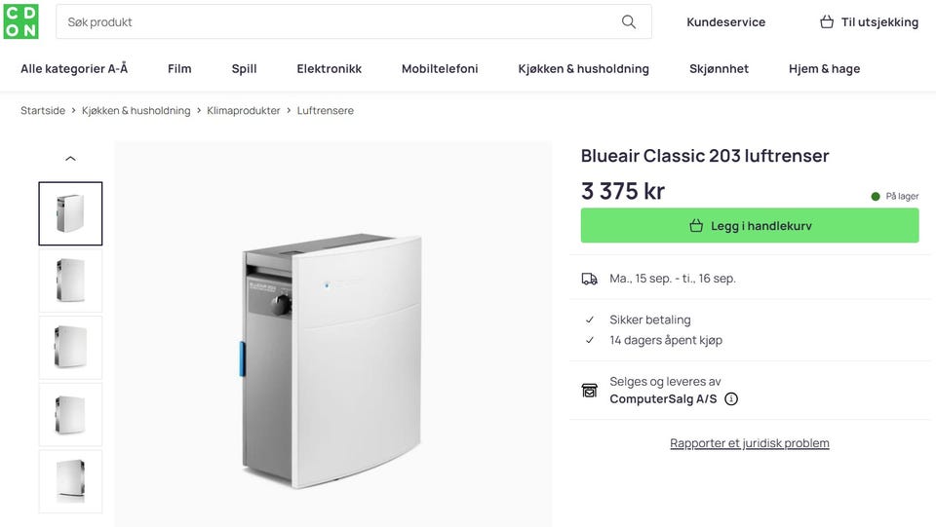Add product with Legg i handlekurv
This screenshot has height=527, width=936.
click(750, 226)
